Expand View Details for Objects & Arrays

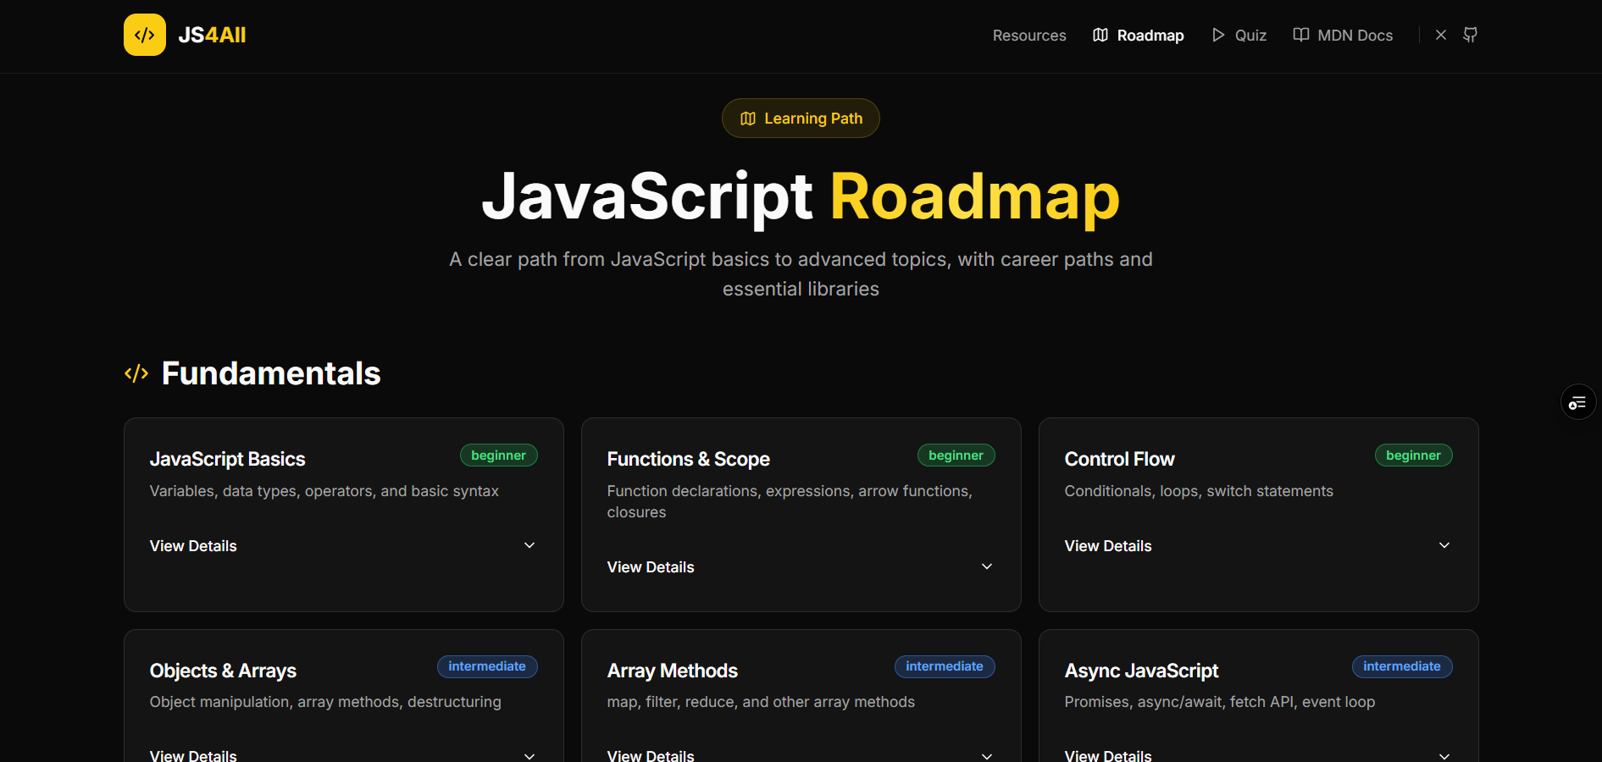343,755
